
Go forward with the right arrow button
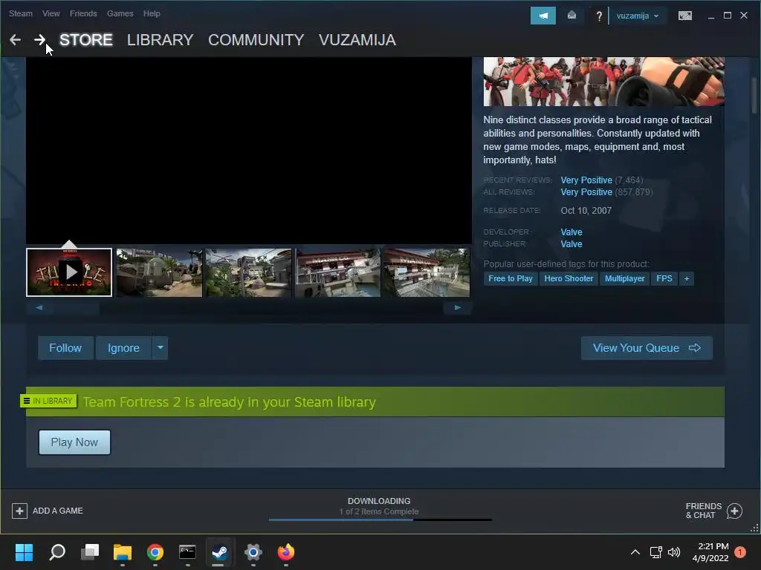40,40
